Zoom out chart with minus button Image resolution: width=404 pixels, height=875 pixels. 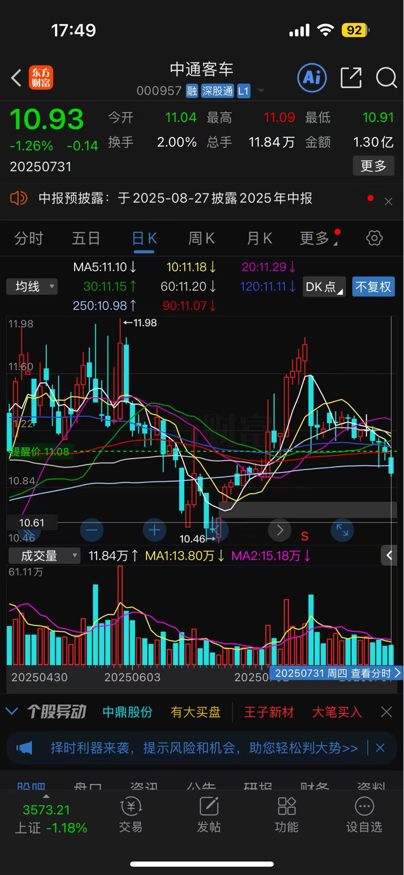(x=91, y=530)
